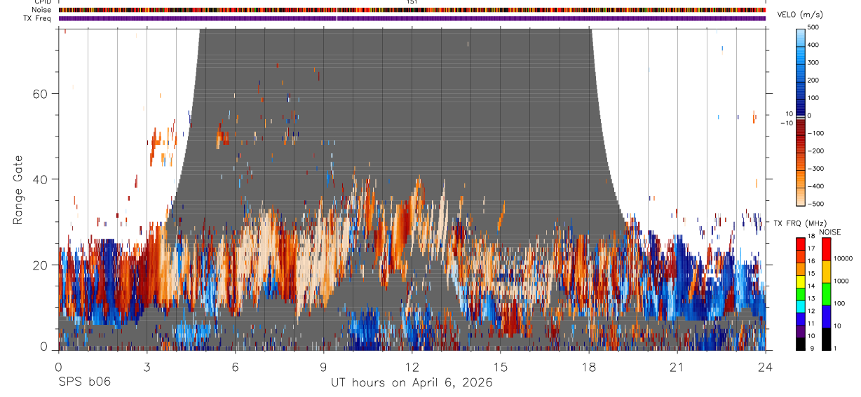The image size is (861, 397).
Task: Click velocity scale label '500'
Action: pyautogui.click(x=814, y=27)
